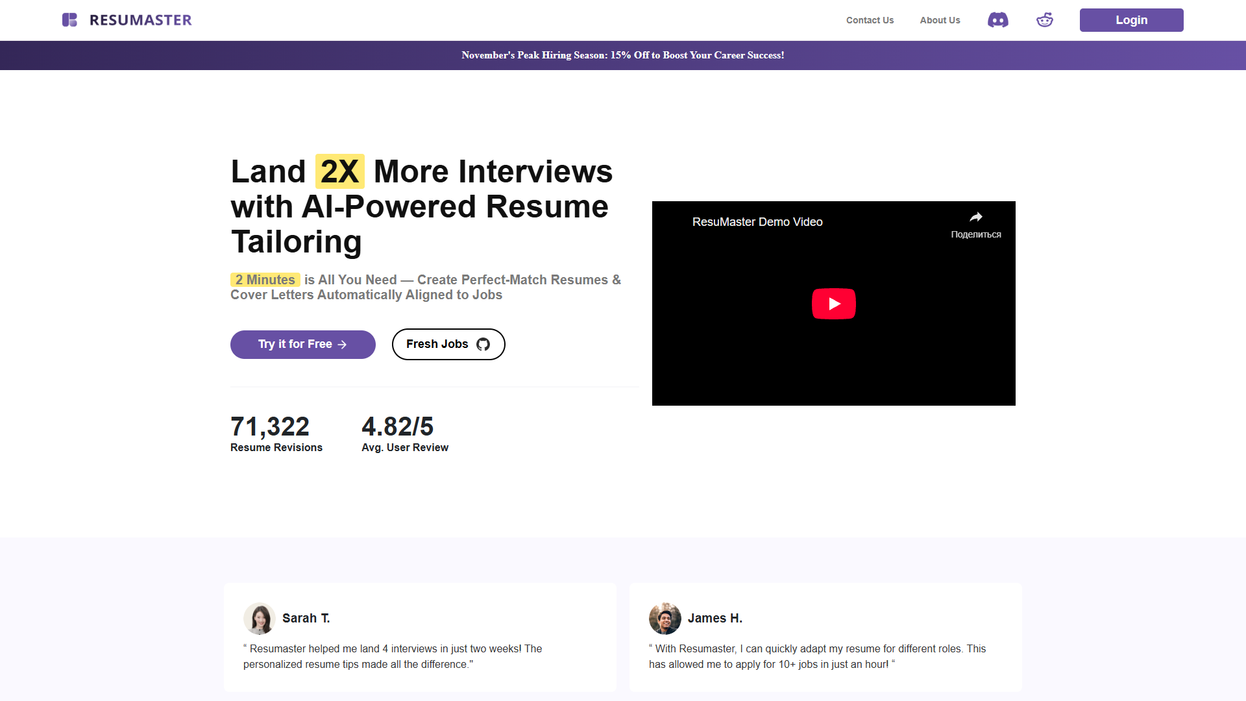1246x701 pixels.
Task: Play the ResuMaster demo video
Action: [834, 304]
